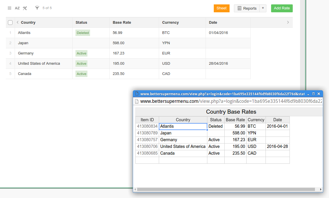Maximize the popup browser window

[314, 94]
